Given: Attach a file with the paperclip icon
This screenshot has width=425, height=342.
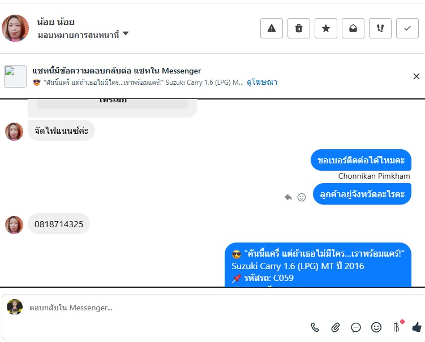Looking at the screenshot, I should point(336,327).
